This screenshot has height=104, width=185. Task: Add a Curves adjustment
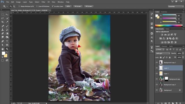pos(169,35)
